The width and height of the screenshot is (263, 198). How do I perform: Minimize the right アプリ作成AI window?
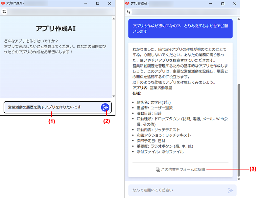point(210,3)
